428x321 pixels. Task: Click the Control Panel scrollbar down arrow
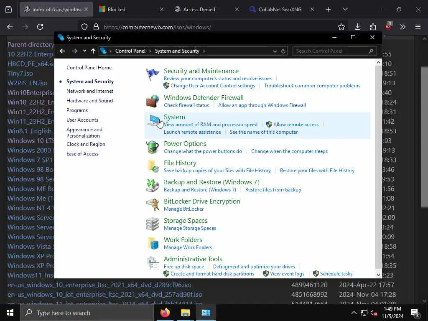point(378,275)
